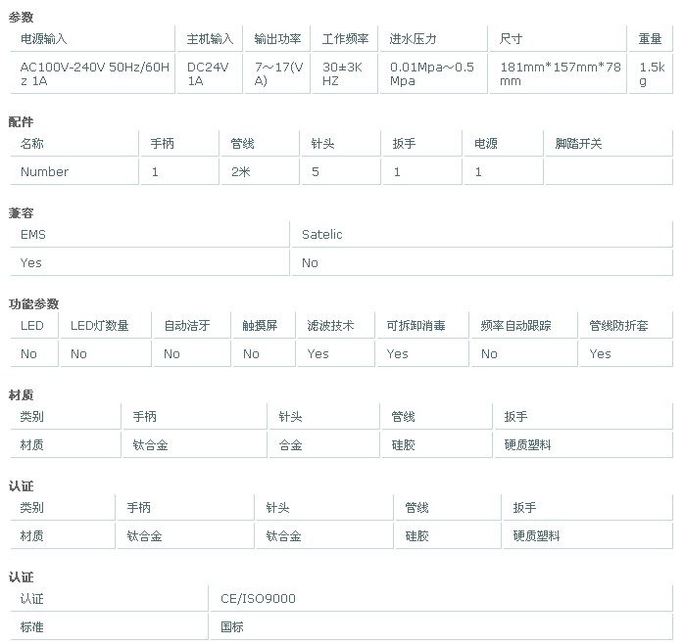Select the 2米 cable length cell

tap(241, 171)
